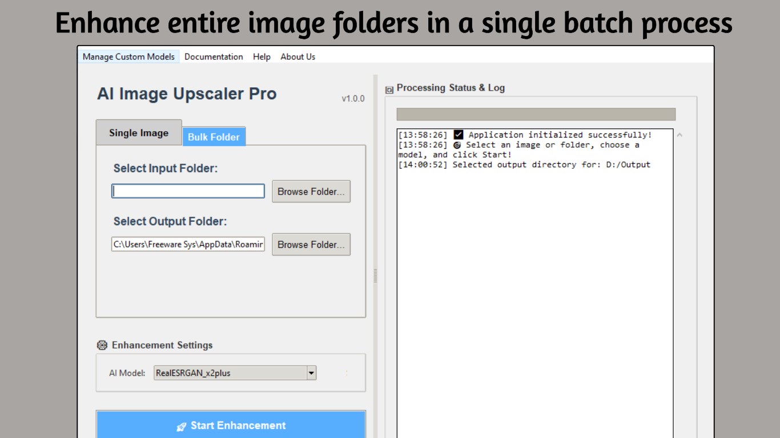This screenshot has width=780, height=438.
Task: Open the Help menu
Action: pyautogui.click(x=262, y=56)
